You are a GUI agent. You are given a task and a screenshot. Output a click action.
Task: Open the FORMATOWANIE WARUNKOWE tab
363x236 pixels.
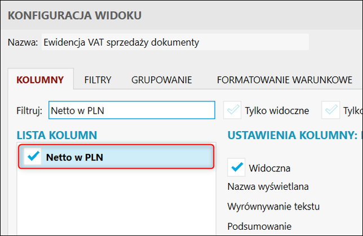(x=285, y=79)
